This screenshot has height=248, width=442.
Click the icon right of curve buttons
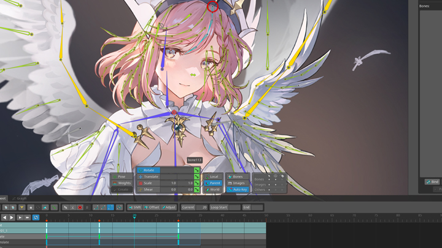pos(119,208)
